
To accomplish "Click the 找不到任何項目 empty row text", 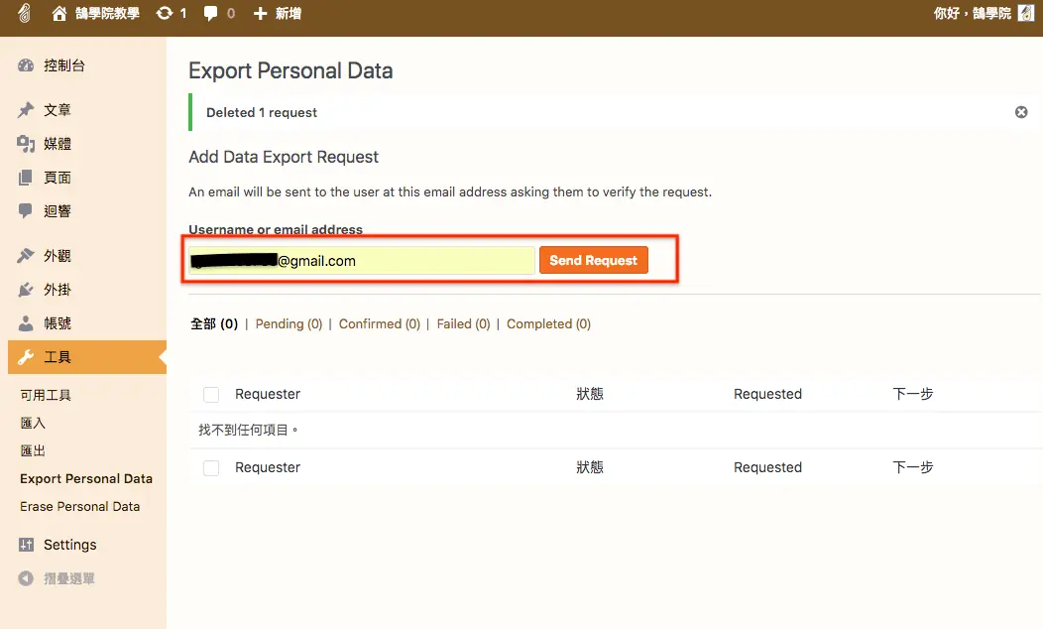I will tap(248, 430).
